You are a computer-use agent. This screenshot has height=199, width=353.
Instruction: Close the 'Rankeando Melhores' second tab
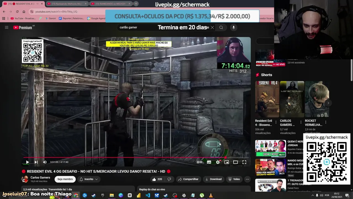coord(86,4)
